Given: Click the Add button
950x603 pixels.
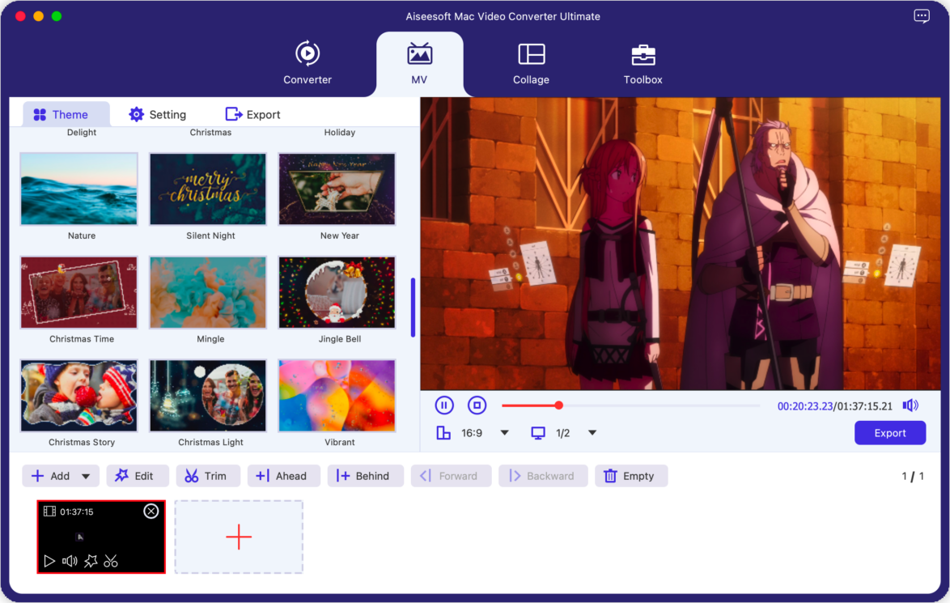Looking at the screenshot, I should [51, 476].
